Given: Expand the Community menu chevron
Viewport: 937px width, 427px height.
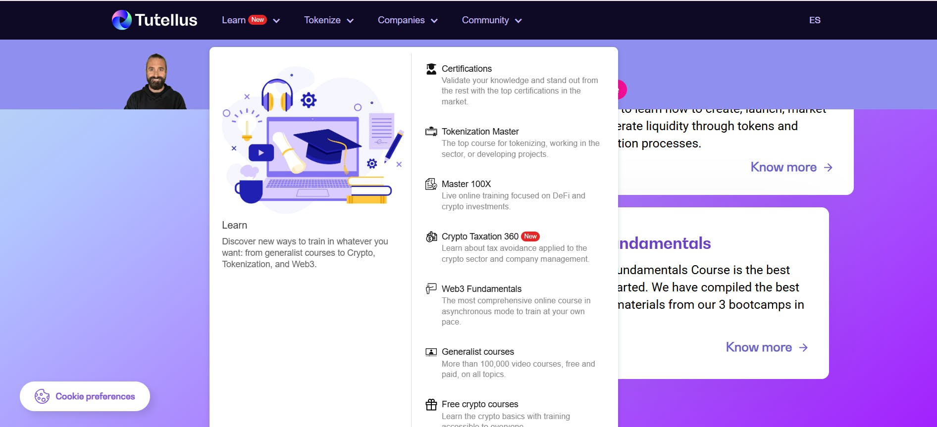Looking at the screenshot, I should click(x=519, y=21).
